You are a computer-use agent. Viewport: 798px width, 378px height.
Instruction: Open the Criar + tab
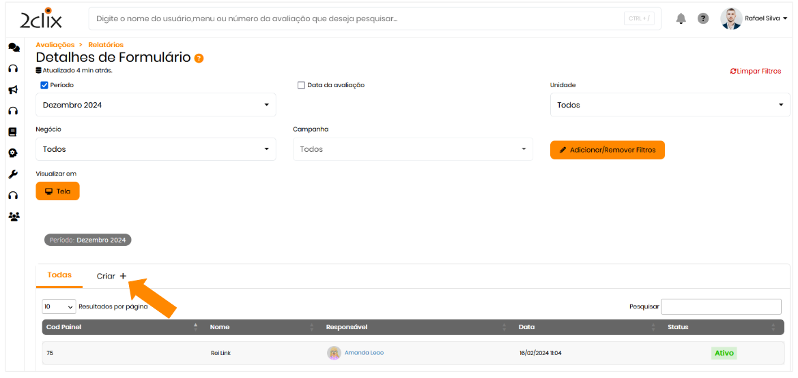pos(111,276)
